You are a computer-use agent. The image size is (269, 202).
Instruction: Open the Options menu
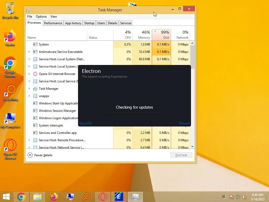tap(41, 17)
